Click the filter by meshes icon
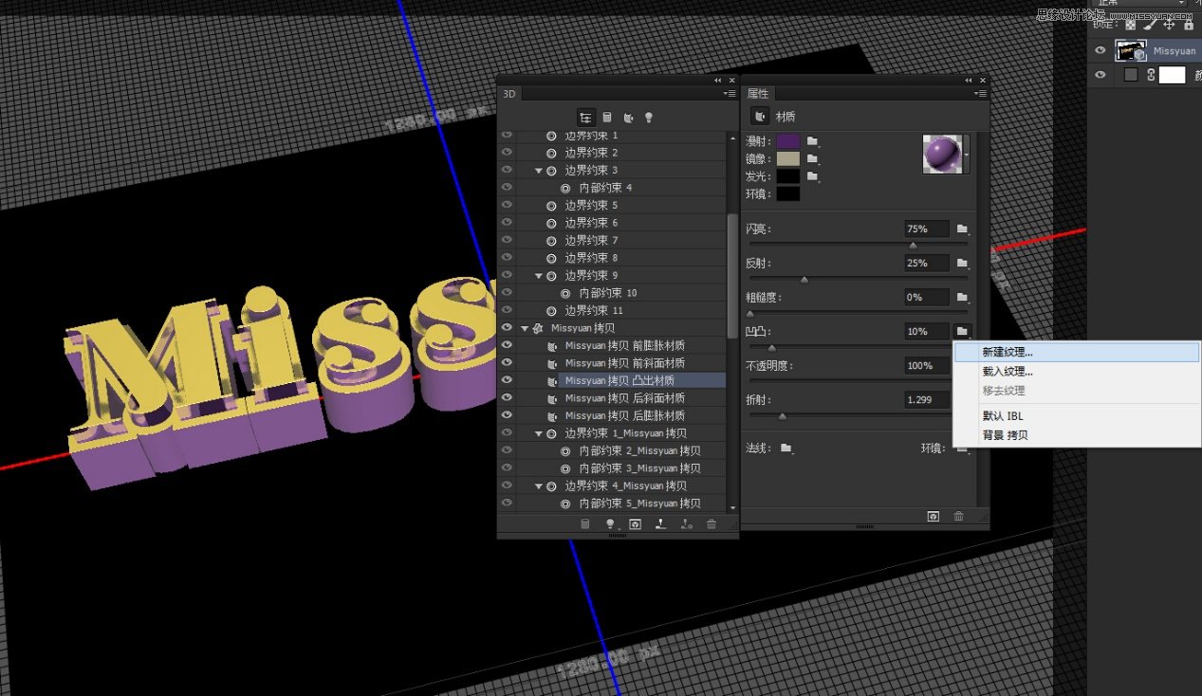1202x696 pixels. [607, 117]
